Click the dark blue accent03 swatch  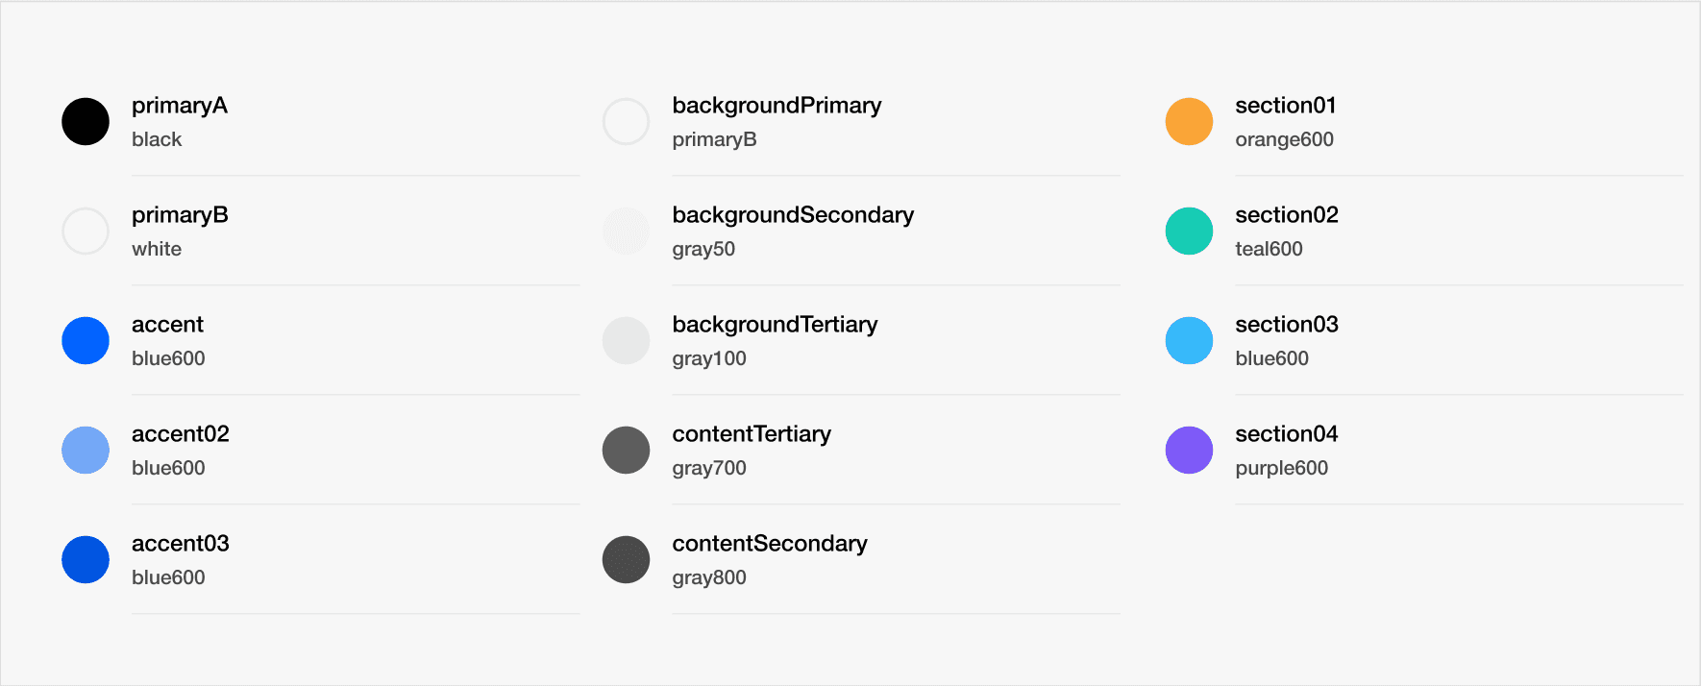point(86,560)
